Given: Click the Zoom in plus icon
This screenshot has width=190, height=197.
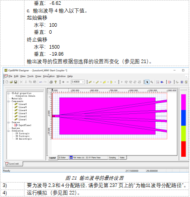Looking at the screenshot, I should point(63,82).
